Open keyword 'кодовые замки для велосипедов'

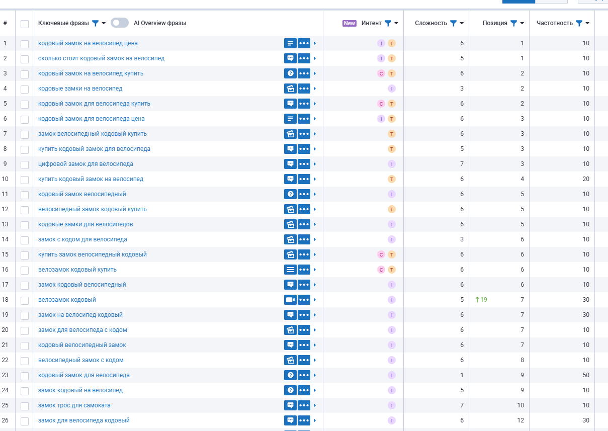click(x=85, y=224)
